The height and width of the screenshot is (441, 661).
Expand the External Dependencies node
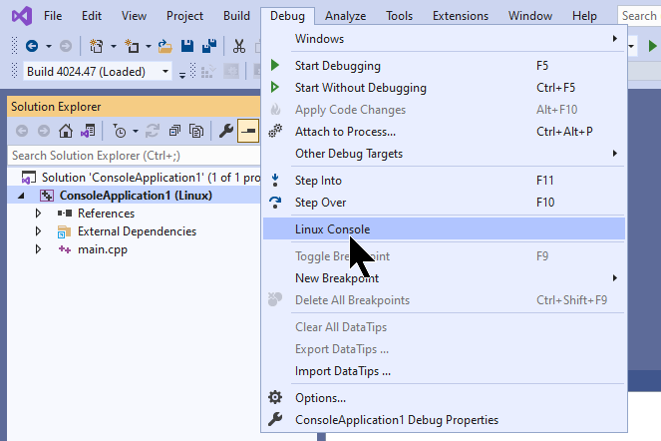(x=38, y=231)
